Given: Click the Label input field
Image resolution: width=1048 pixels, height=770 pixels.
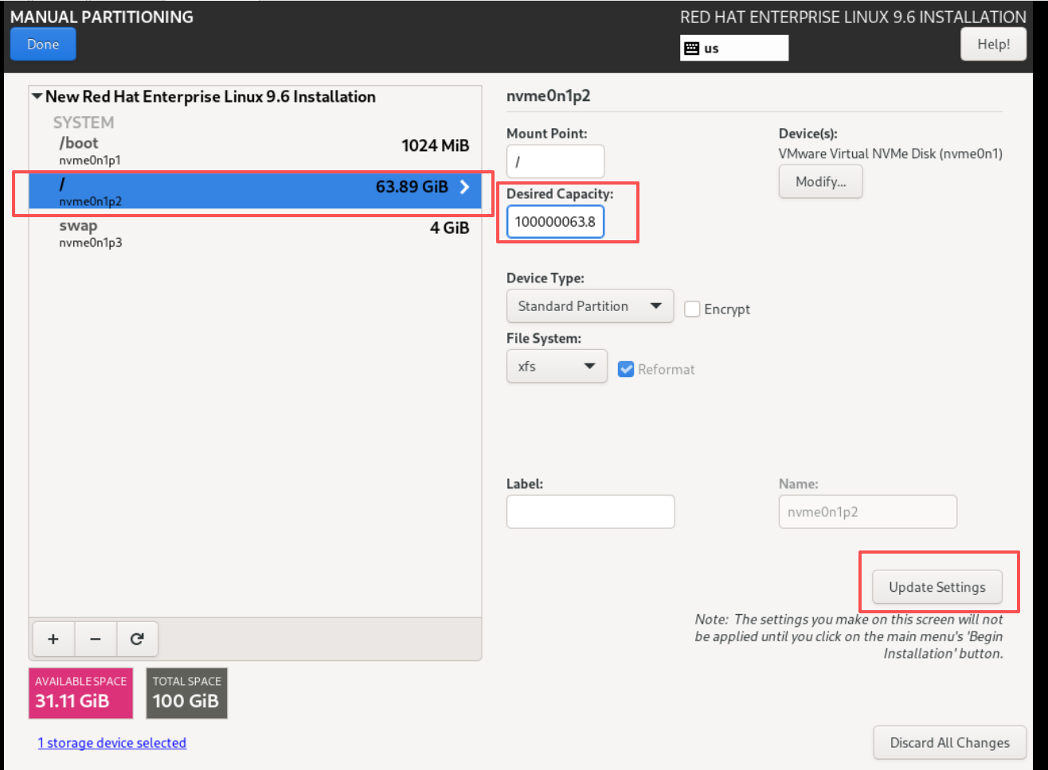Looking at the screenshot, I should point(590,511).
